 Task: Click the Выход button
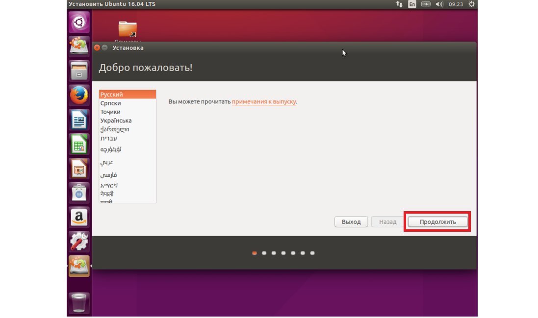click(x=351, y=221)
